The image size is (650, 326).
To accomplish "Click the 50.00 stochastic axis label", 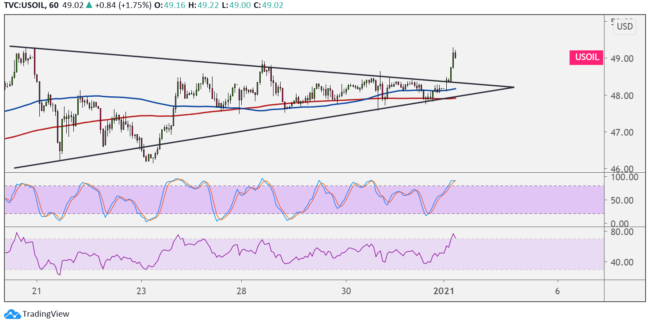I will (622, 200).
